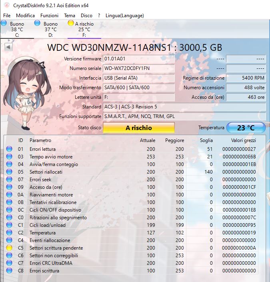
Task: Click the status orb for Errori lettura
Action: 9,149
